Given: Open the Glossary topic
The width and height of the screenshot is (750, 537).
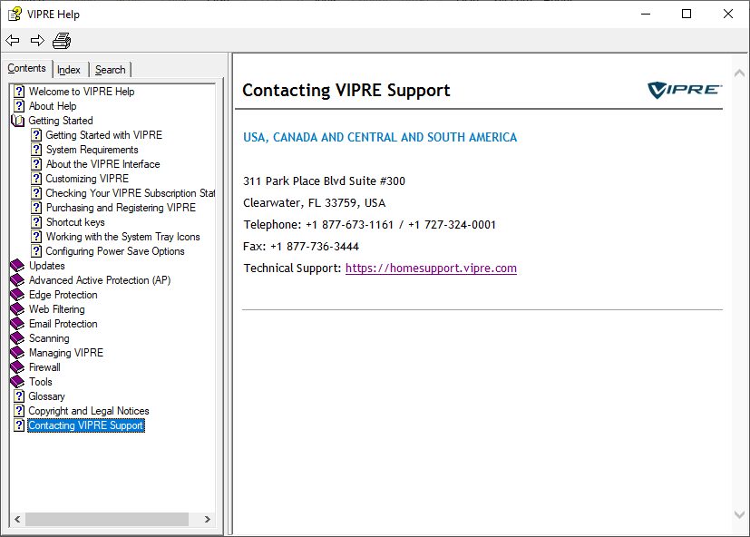Looking at the screenshot, I should coord(46,396).
